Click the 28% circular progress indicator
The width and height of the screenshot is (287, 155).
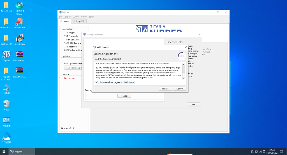[x=182, y=56]
